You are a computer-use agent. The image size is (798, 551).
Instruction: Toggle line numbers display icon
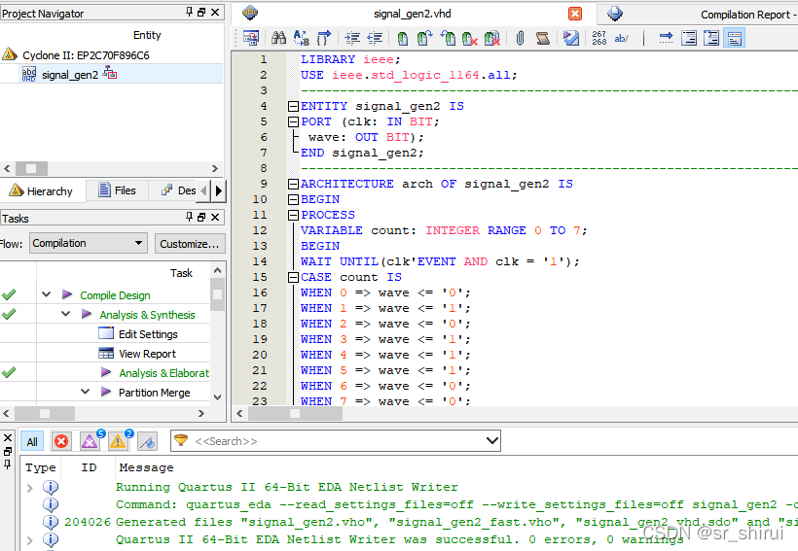[x=599, y=38]
